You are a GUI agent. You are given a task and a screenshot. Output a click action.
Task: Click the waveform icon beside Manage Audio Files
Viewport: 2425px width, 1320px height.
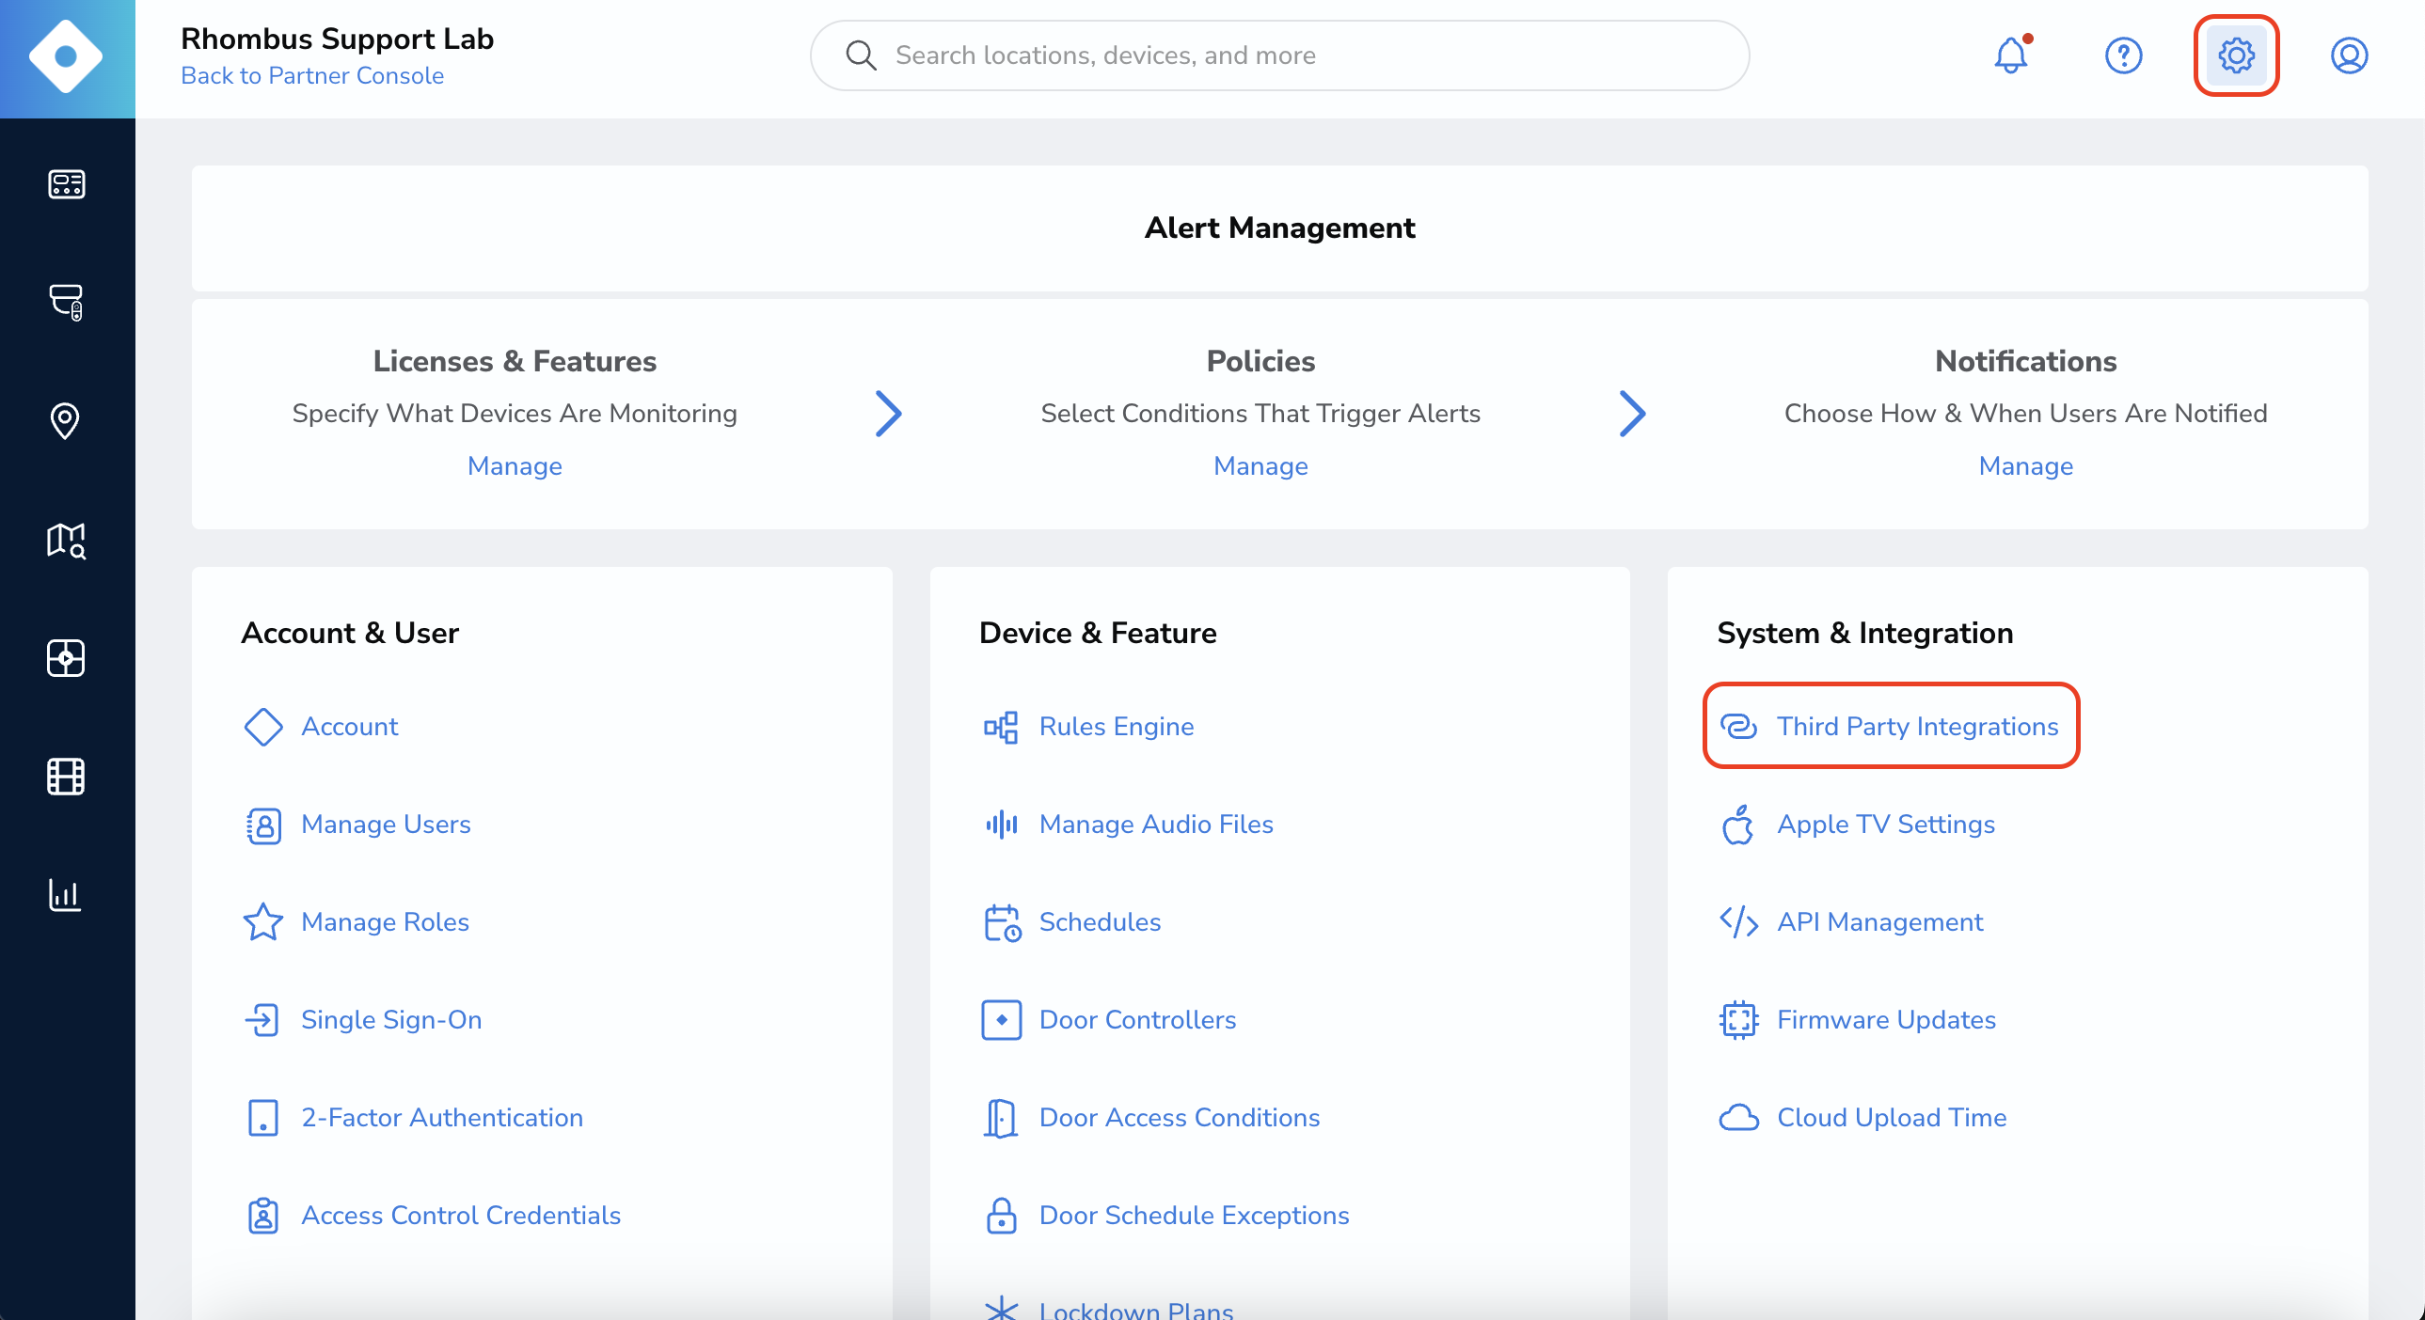[x=1002, y=825]
